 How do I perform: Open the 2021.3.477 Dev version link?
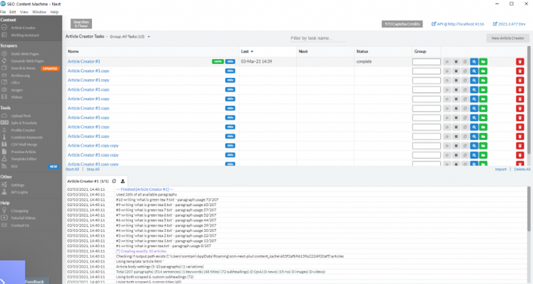click(509, 24)
